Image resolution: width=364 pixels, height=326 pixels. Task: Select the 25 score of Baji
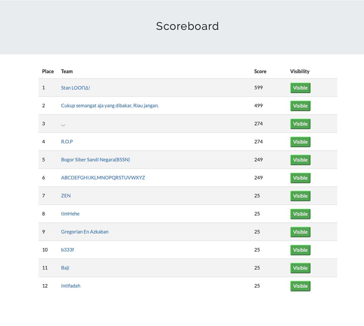[x=257, y=268]
